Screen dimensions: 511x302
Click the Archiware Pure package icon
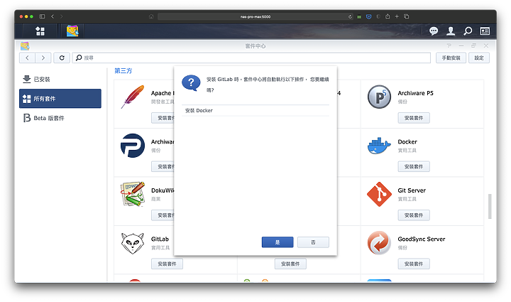coord(133,146)
